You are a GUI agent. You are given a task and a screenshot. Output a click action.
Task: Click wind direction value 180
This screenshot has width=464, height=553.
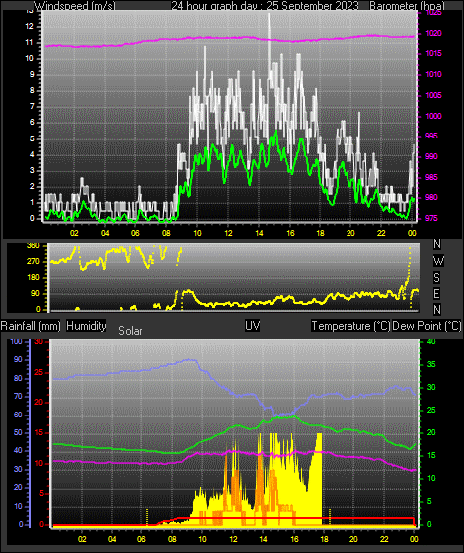33,278
